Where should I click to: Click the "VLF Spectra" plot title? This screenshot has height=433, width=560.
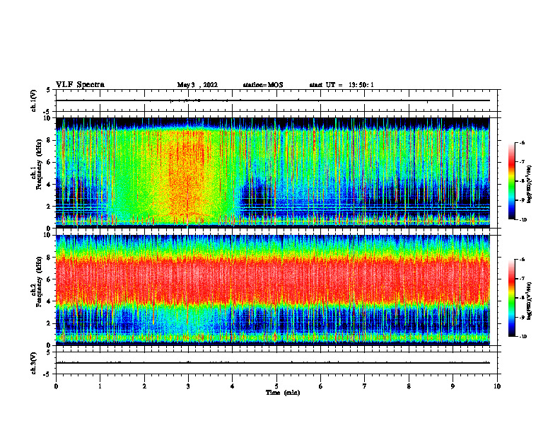pos(80,85)
